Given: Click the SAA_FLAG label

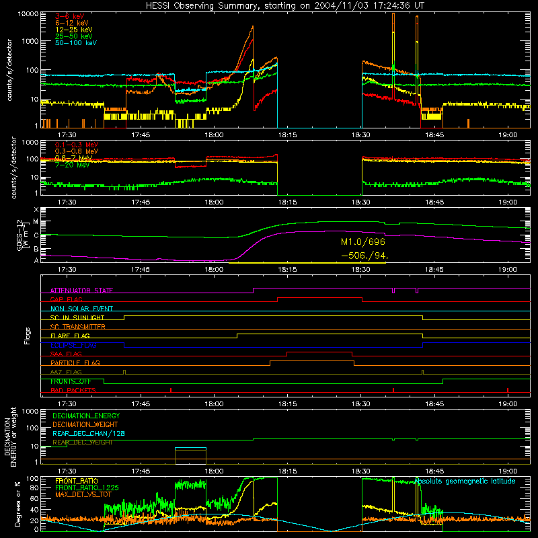Looking at the screenshot, I should (66, 354).
